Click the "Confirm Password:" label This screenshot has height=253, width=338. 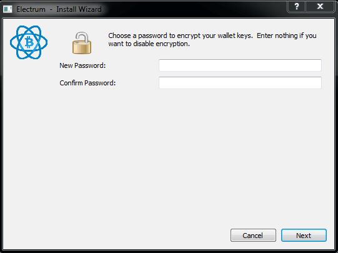(87, 83)
